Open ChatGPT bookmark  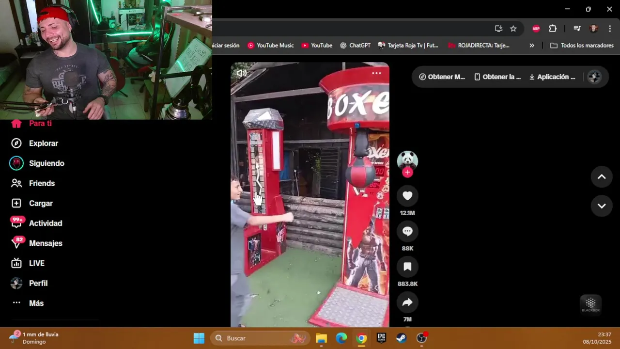[x=355, y=46]
